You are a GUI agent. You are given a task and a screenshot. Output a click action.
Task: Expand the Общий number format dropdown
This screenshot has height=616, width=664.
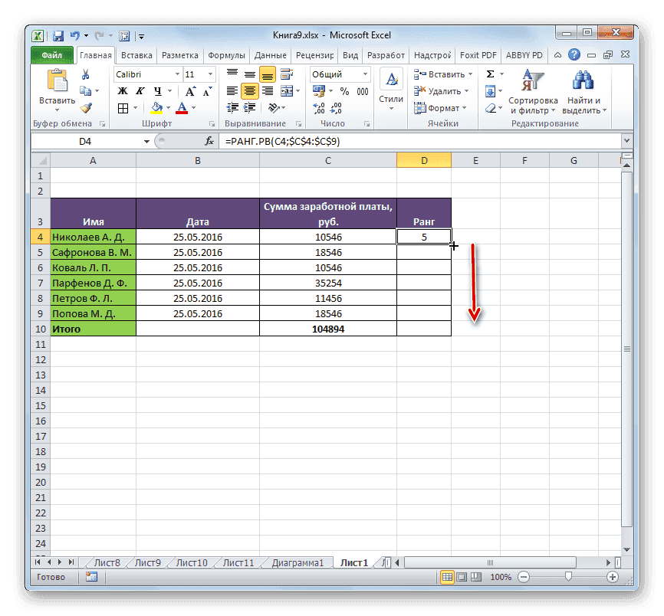(364, 74)
